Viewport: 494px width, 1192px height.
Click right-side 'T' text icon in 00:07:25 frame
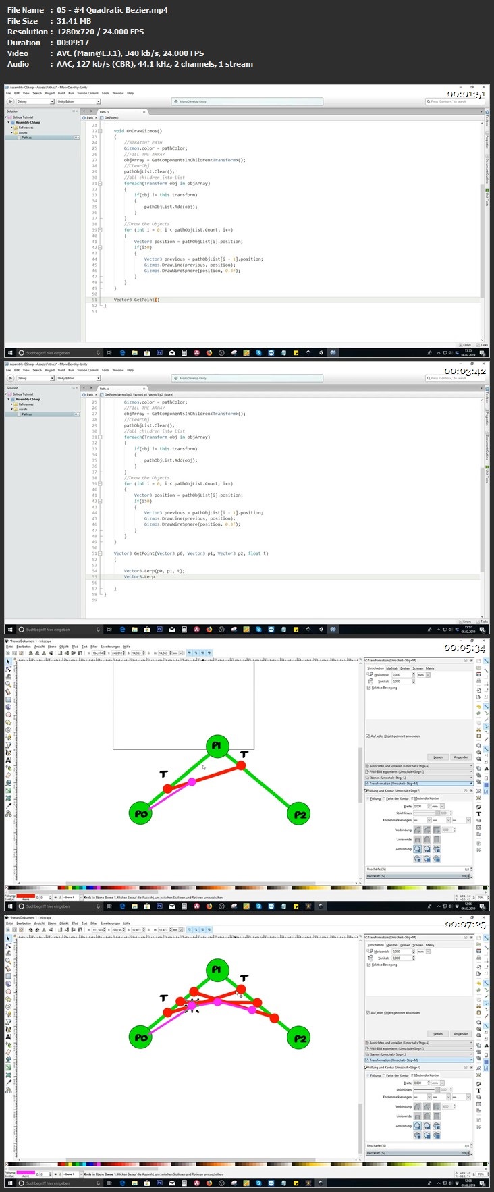pos(478,1091)
